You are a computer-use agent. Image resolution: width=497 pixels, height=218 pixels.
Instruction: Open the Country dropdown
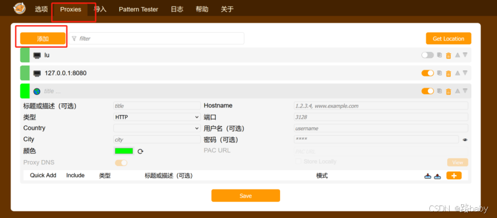pos(157,128)
